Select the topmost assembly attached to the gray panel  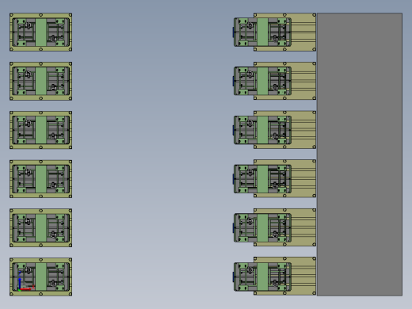click(x=275, y=32)
